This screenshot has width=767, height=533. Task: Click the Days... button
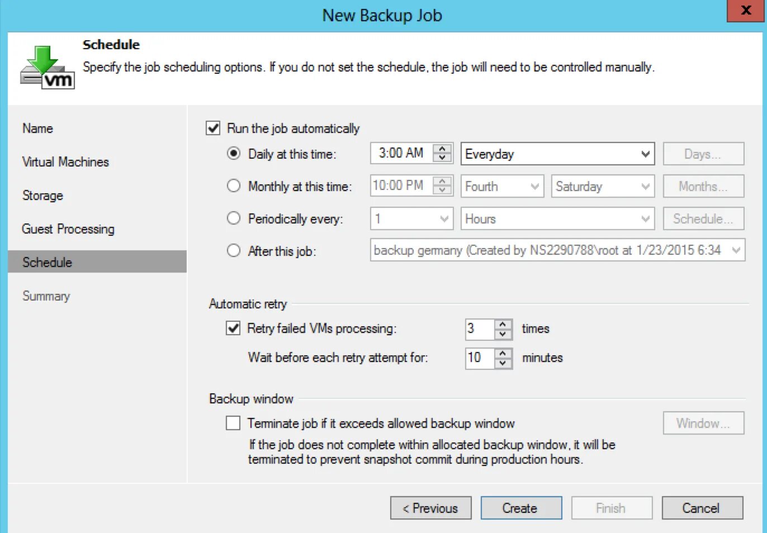click(x=703, y=154)
